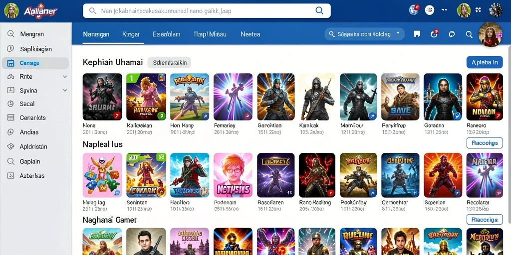The image size is (511, 255).
Task: Open the Gerchtian game thumbnail
Action: pos(276,97)
